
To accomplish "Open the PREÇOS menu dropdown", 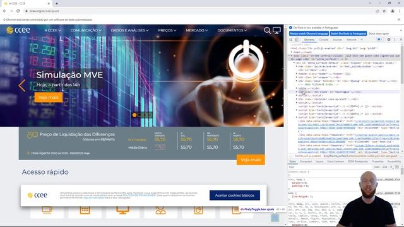I will click(167, 30).
